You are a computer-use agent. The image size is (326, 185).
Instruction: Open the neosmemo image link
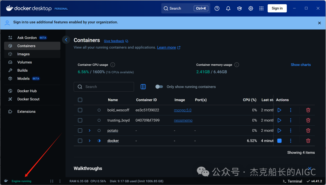click(183, 120)
